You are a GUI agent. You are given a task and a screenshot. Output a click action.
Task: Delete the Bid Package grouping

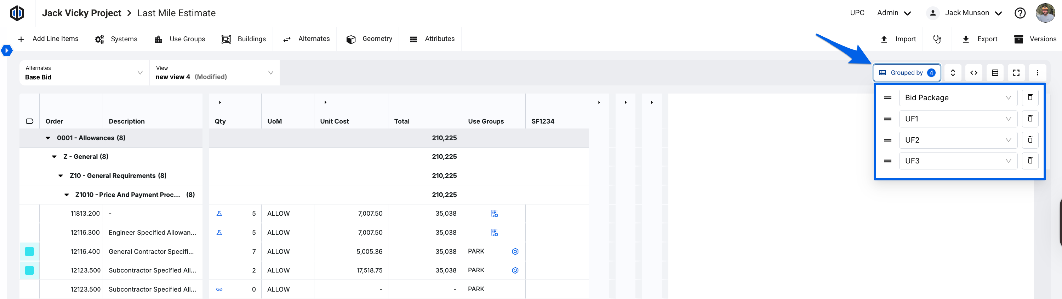click(x=1030, y=97)
